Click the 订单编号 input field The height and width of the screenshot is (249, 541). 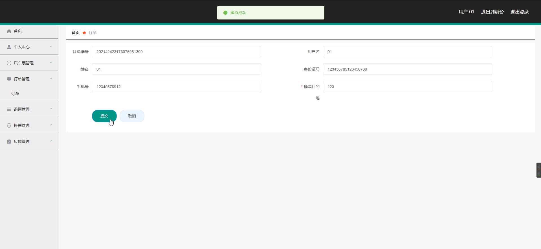[177, 52]
